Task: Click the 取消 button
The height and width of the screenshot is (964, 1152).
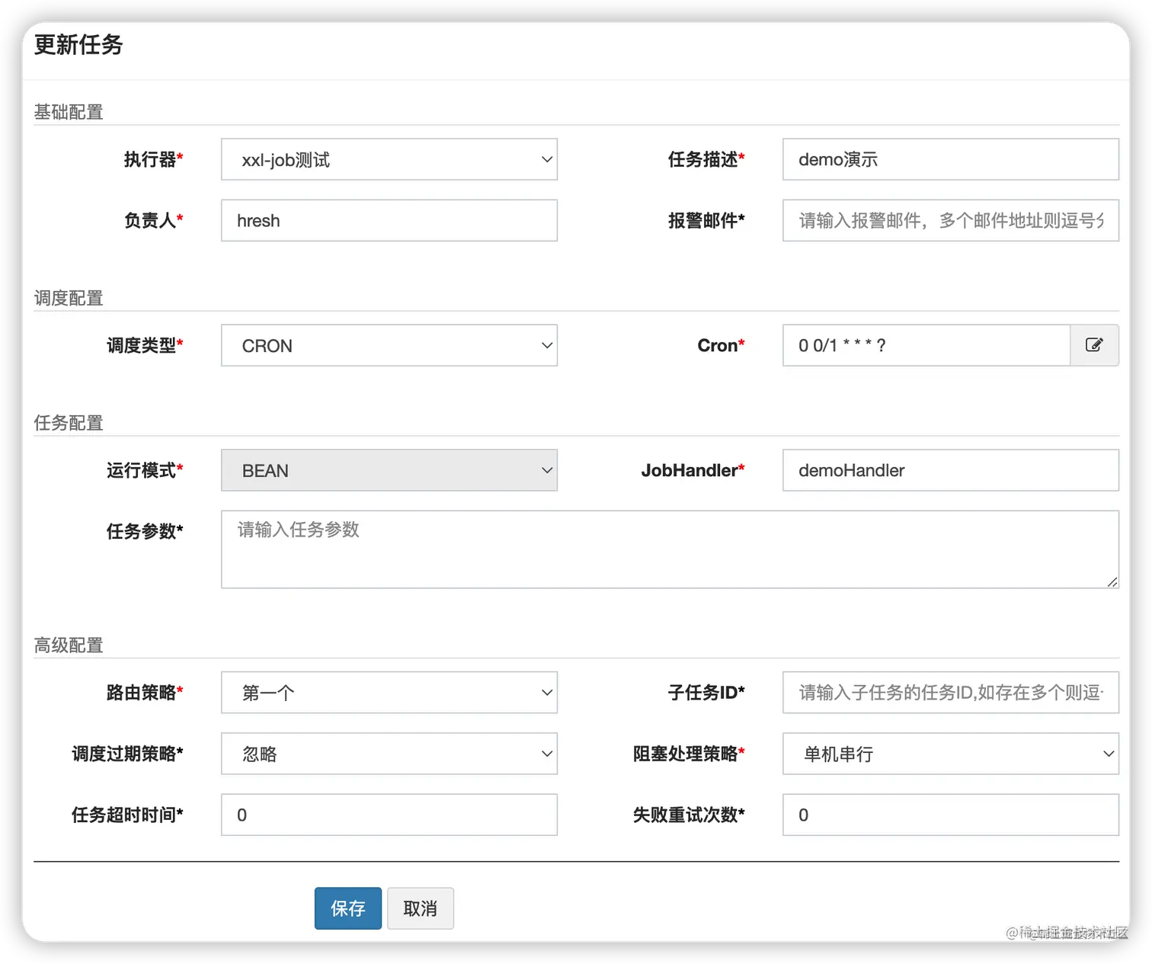Action: pos(421,908)
